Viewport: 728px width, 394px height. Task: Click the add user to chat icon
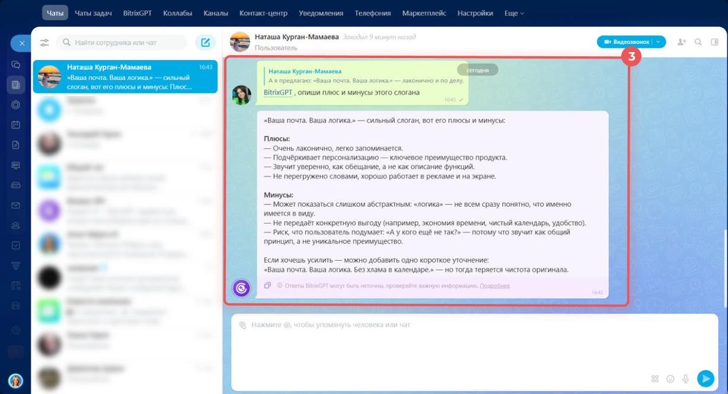click(682, 42)
